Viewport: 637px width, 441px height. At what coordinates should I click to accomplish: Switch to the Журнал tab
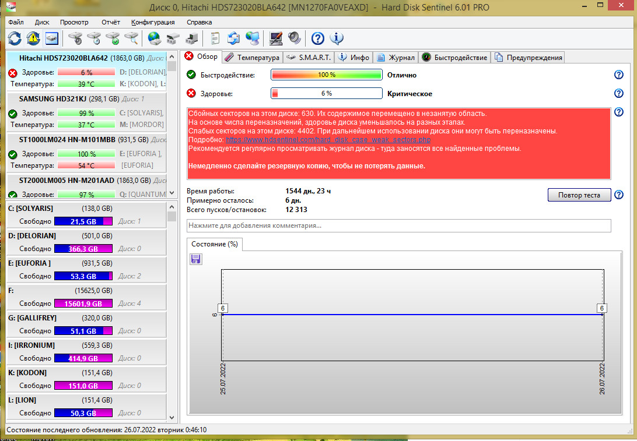395,58
